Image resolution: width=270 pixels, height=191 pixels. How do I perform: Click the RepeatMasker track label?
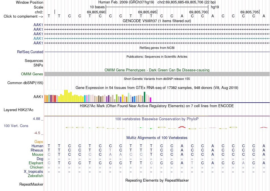31,184
